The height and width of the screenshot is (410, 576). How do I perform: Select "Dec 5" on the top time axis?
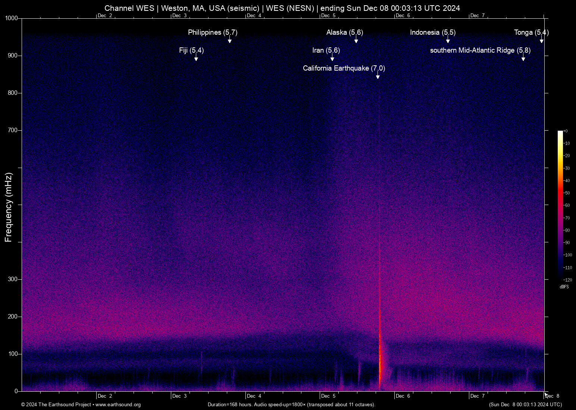pyautogui.click(x=328, y=16)
